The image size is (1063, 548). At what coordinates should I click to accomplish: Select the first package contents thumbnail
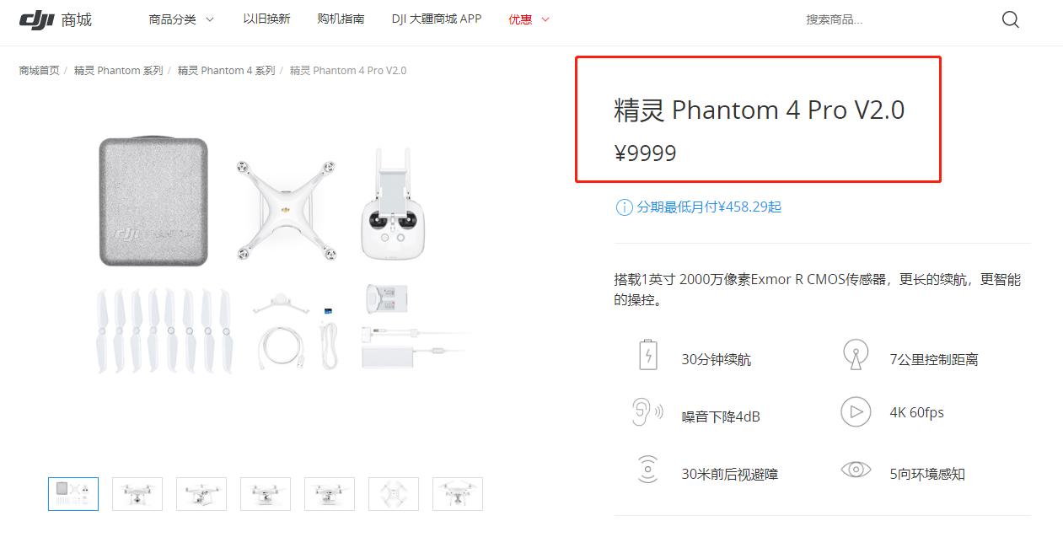(73, 494)
